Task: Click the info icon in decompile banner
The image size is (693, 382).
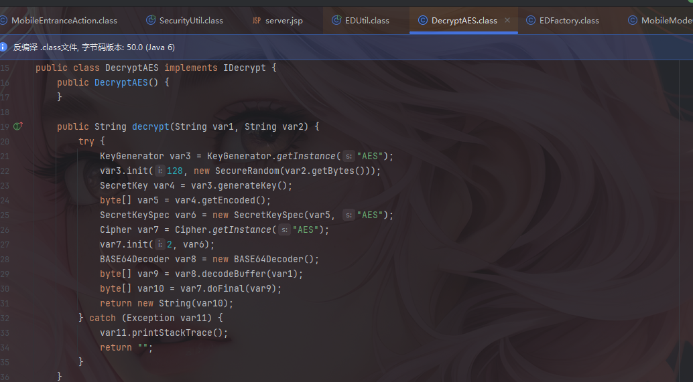Action: pyautogui.click(x=3, y=47)
